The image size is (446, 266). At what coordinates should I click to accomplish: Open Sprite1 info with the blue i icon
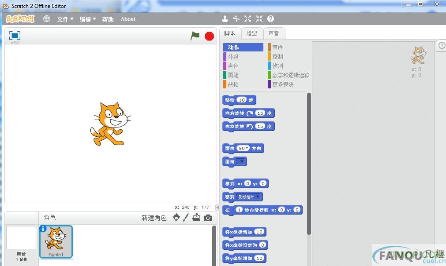(43, 228)
